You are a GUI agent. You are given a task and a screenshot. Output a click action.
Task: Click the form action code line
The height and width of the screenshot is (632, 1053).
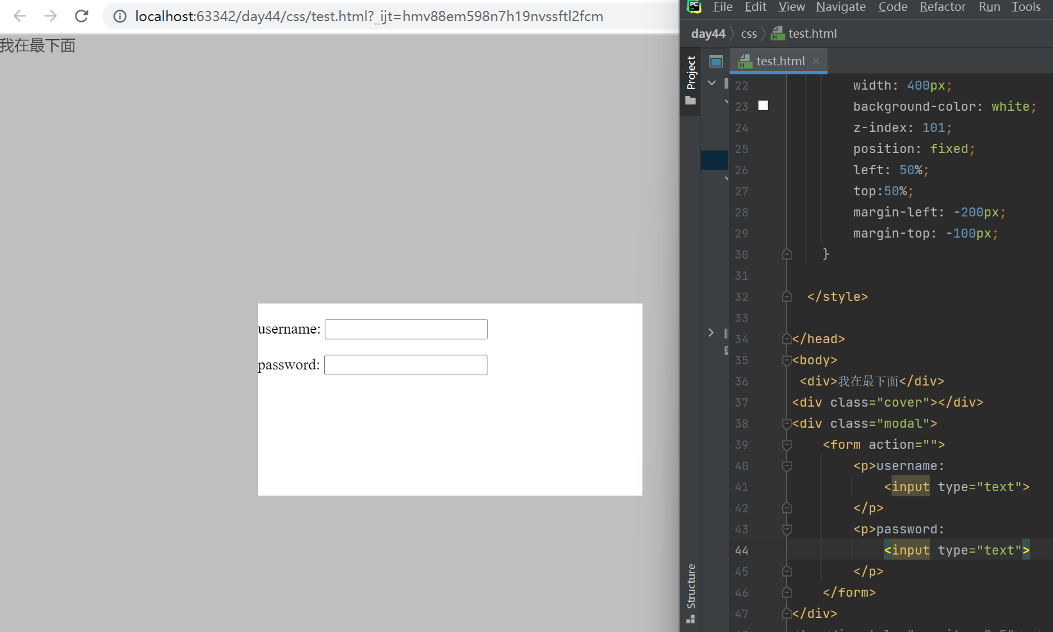point(884,444)
